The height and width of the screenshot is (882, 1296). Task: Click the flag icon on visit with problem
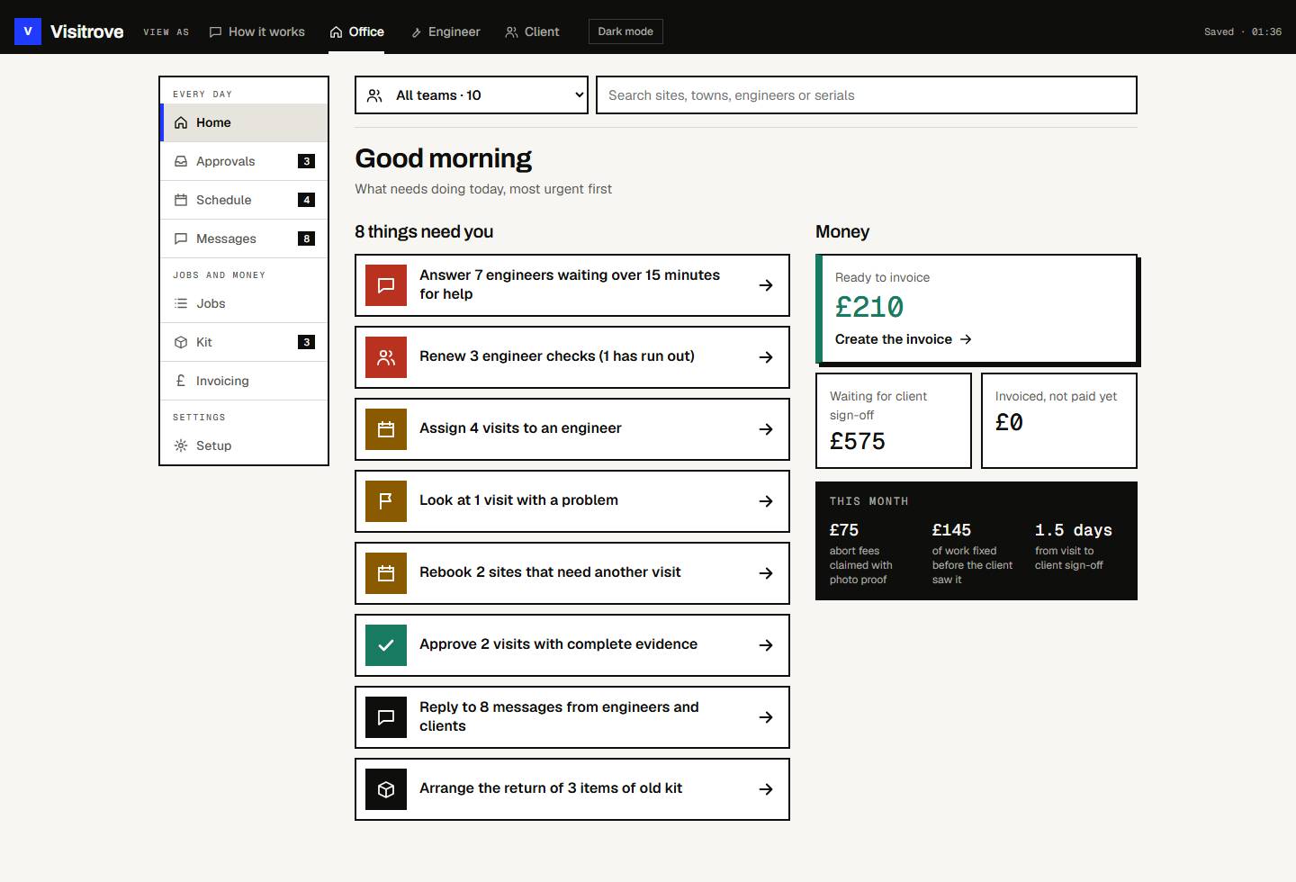[x=386, y=501]
